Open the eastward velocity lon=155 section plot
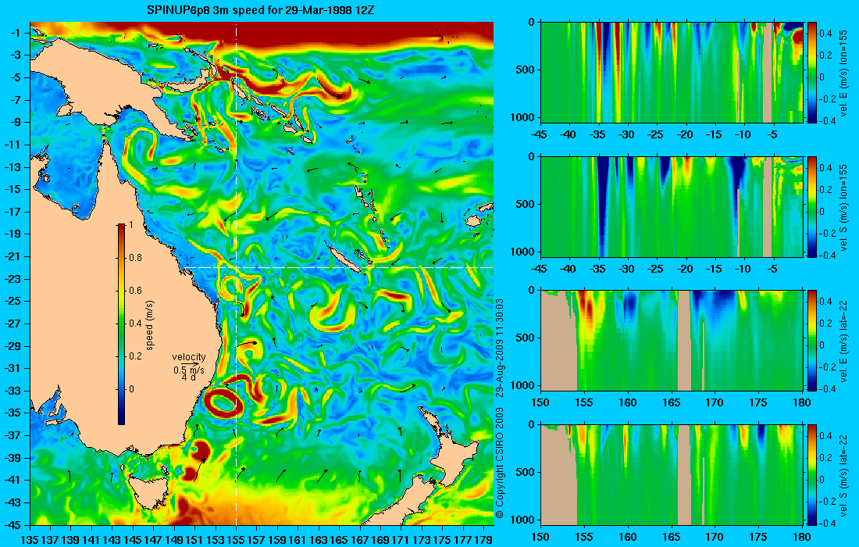This screenshot has height=547, width=859. pos(672,73)
